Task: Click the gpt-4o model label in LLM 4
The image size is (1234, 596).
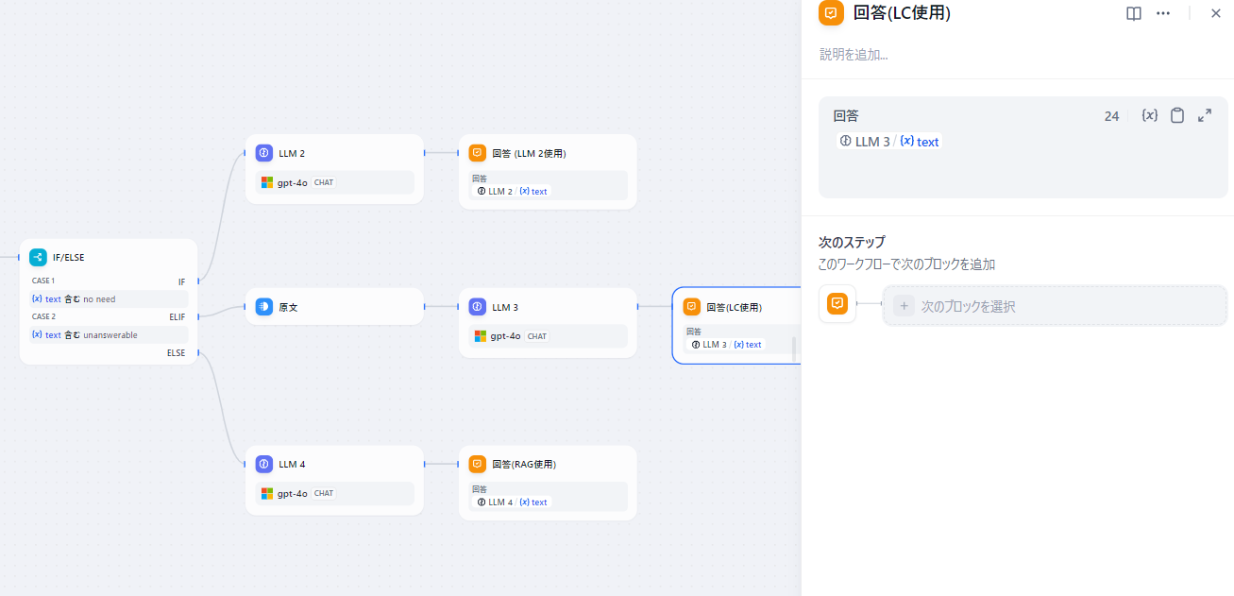Action: tap(292, 494)
